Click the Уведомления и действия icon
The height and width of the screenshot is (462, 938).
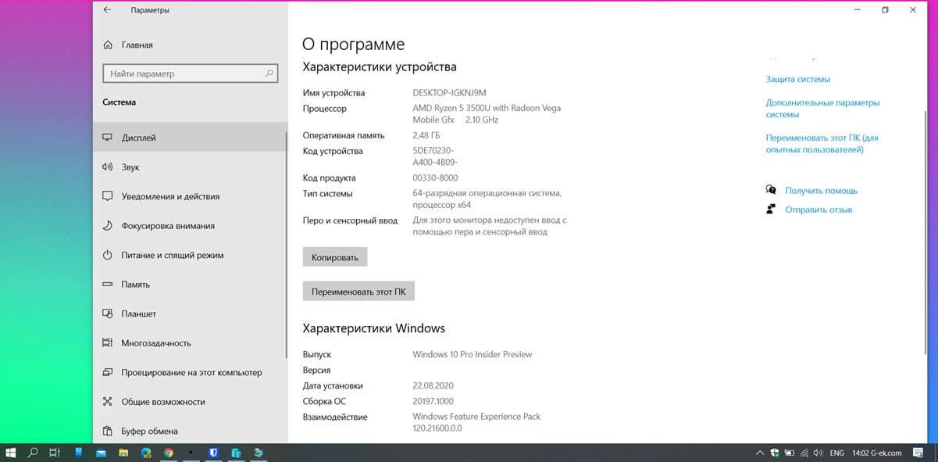tap(108, 196)
